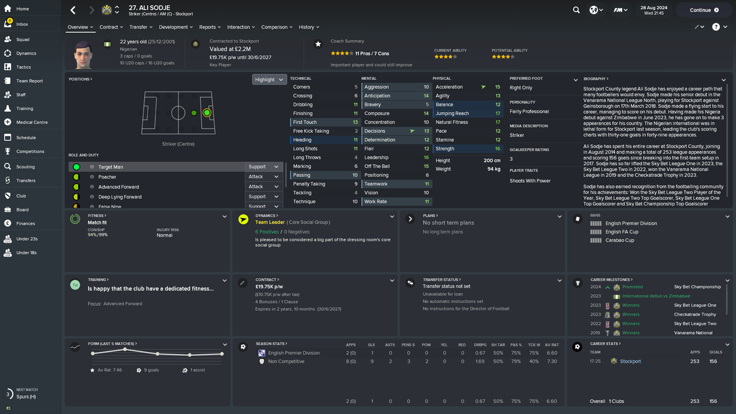Open the Development tab
Image resolution: width=736 pixels, height=414 pixels.
coord(173,27)
